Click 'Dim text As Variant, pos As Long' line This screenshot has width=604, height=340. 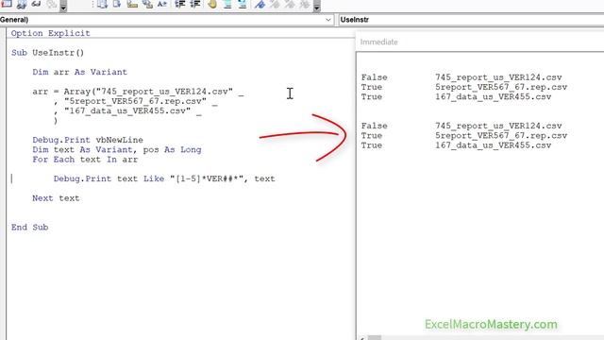tap(117, 149)
